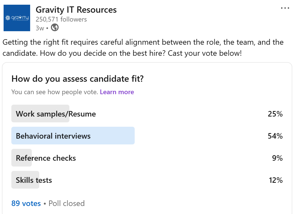297x214 pixels.
Task: Click the post text about getting the right fit
Action: (x=143, y=48)
